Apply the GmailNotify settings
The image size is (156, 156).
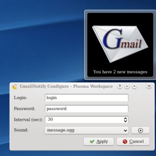pos(99,142)
